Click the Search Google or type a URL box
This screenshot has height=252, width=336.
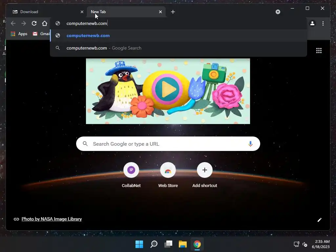[168, 144]
